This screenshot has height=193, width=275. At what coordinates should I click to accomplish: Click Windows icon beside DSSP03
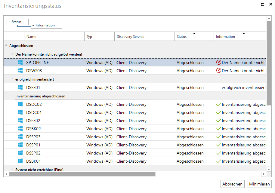click(x=20, y=136)
